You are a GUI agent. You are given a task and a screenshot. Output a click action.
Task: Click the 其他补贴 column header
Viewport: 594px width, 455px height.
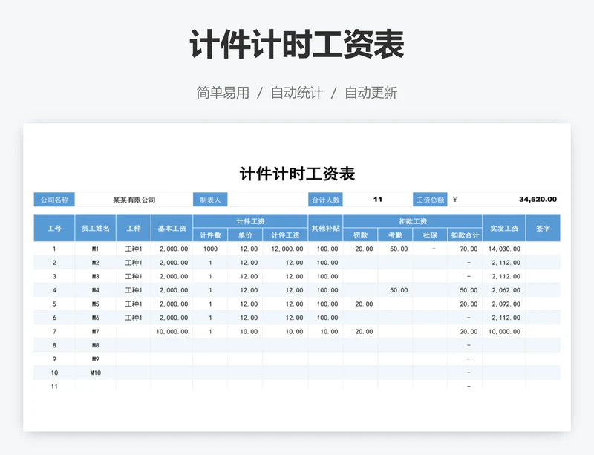click(x=325, y=228)
